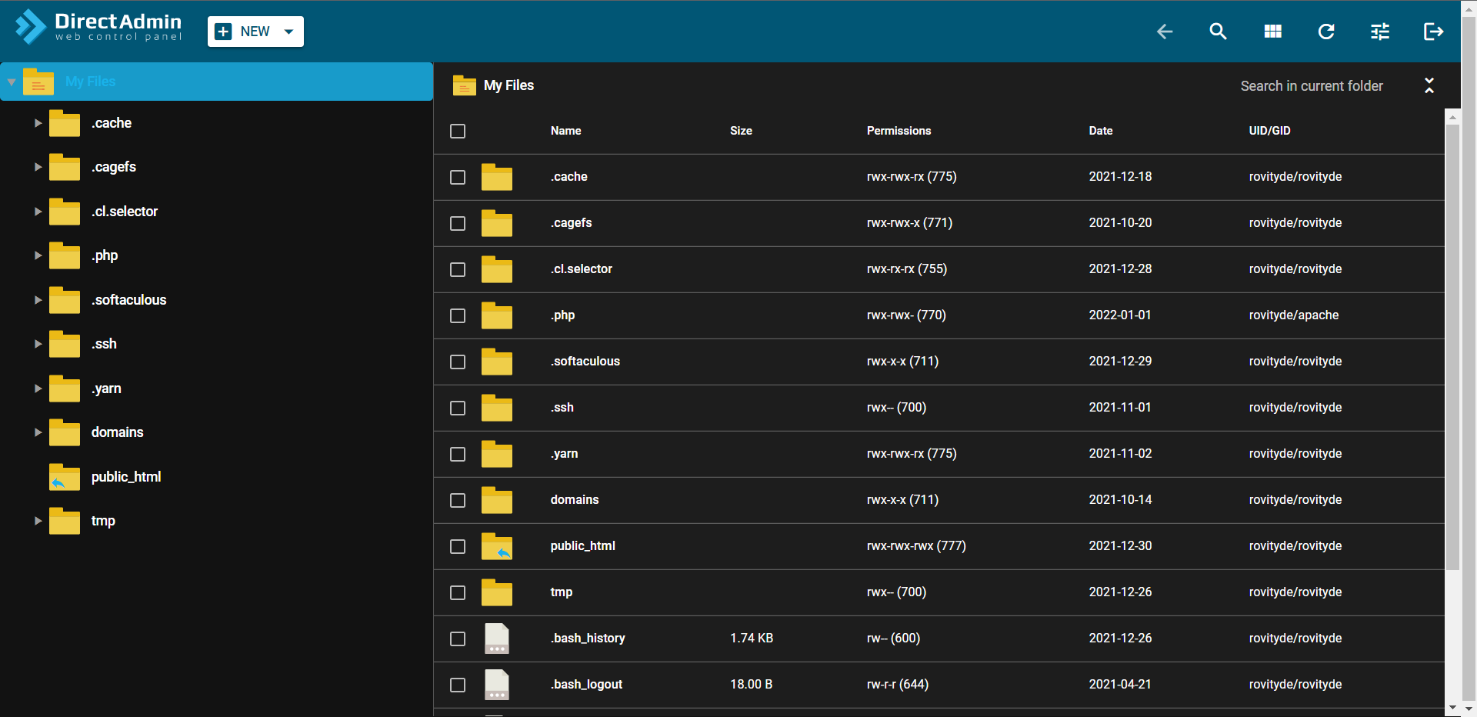
Task: Sort by Name column header
Action: 565,131
